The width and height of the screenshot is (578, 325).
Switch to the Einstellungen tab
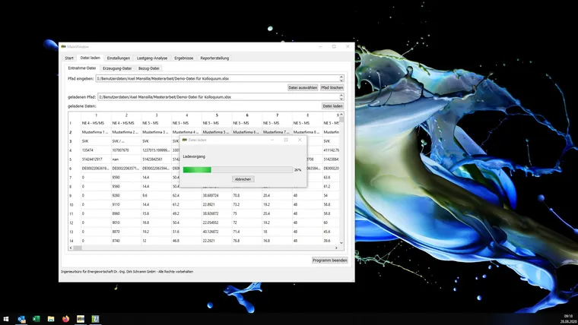pos(118,58)
